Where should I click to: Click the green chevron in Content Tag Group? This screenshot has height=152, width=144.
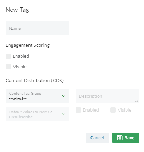pyautogui.click(x=63, y=96)
